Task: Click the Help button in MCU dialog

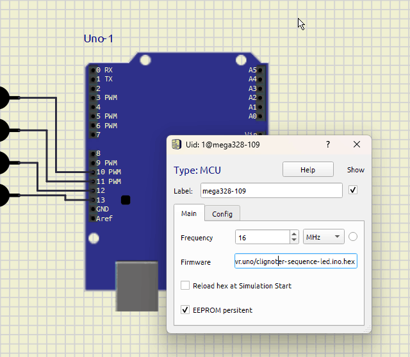Action: [307, 169]
